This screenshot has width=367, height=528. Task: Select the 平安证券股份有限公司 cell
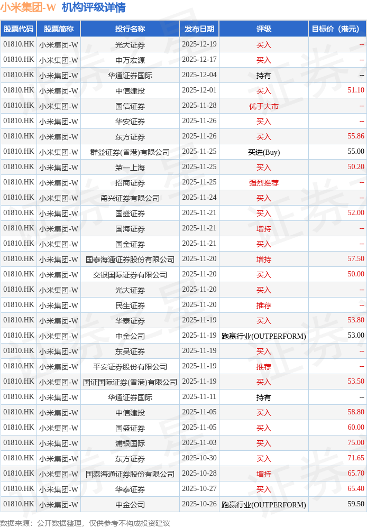130,366
